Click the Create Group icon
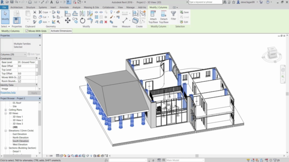Viewport: 289px width, 162px height. tap(135, 13)
